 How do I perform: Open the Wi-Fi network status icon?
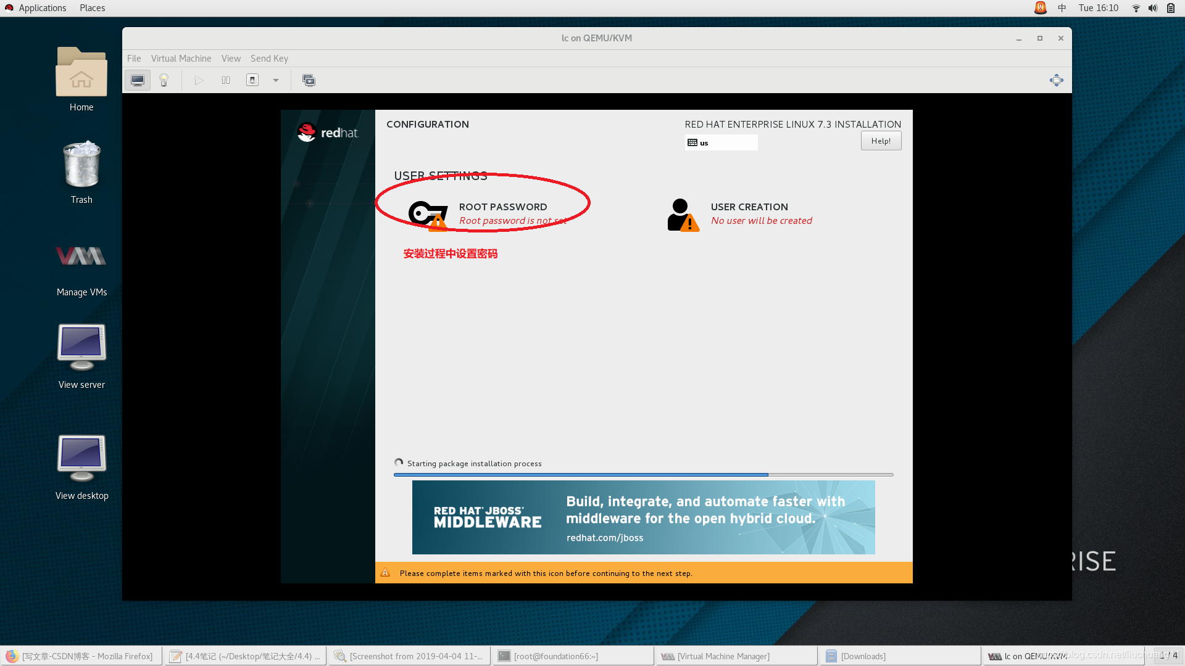(1136, 8)
